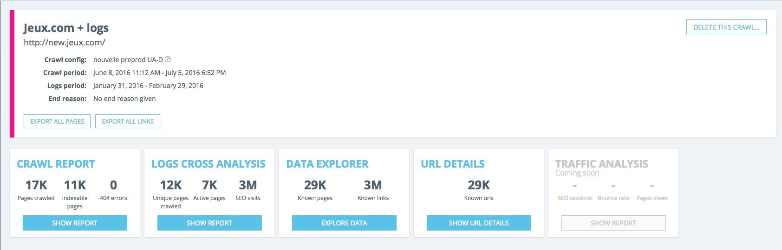
Task: Click the 11K indexable pages value
Action: click(x=75, y=185)
